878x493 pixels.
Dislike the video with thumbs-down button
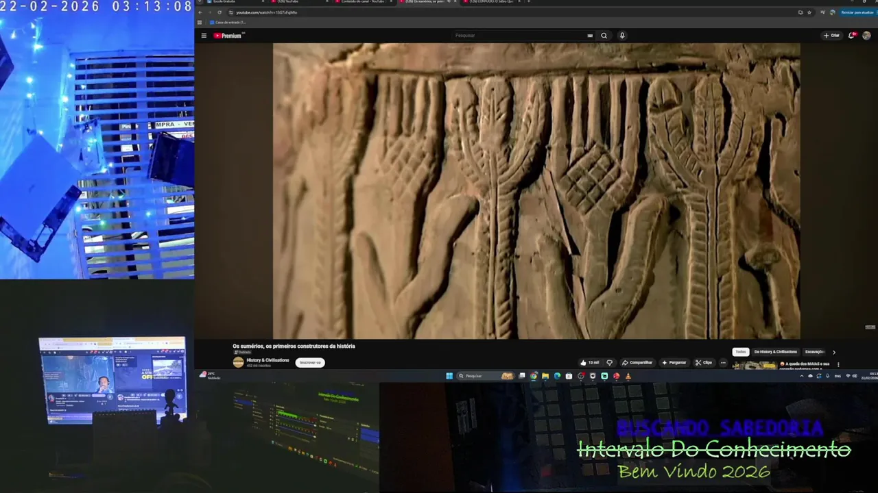tap(609, 362)
